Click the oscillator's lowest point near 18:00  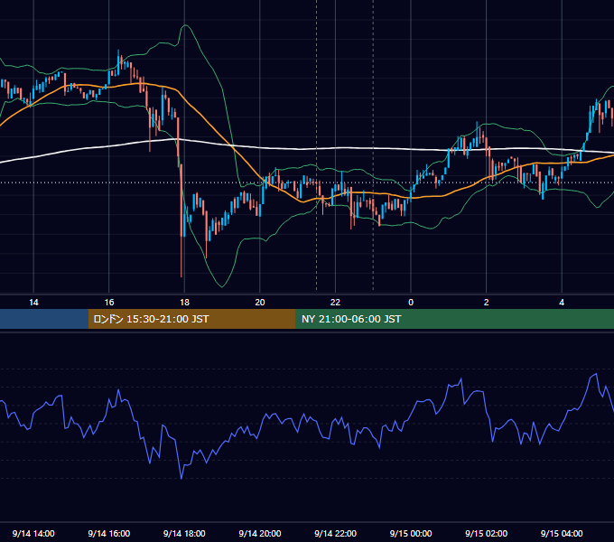(181, 478)
